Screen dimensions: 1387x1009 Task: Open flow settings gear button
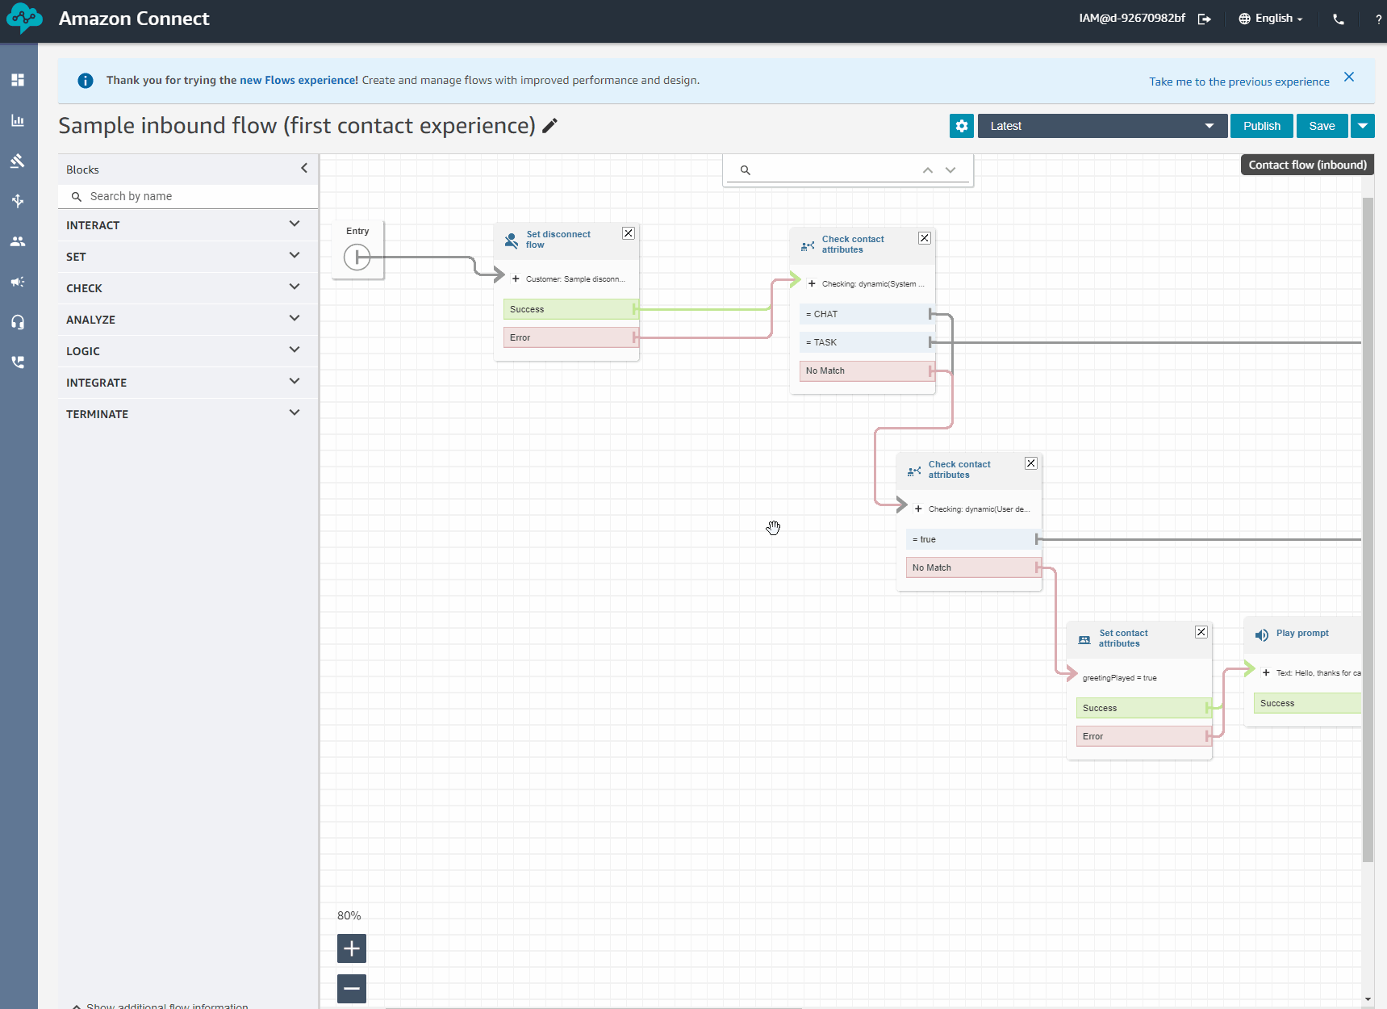point(961,126)
